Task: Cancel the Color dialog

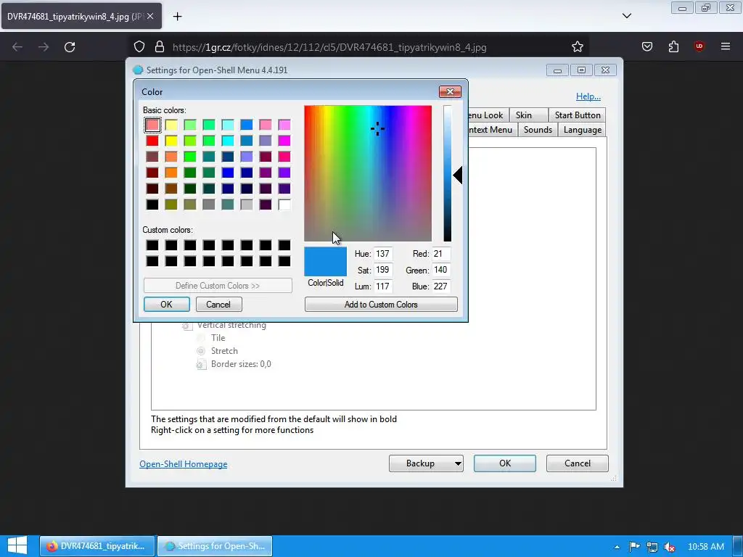Action: coord(218,305)
